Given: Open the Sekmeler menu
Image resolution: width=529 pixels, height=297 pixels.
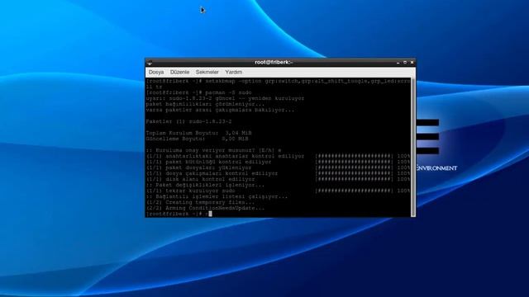Looking at the screenshot, I should pyautogui.click(x=207, y=72).
